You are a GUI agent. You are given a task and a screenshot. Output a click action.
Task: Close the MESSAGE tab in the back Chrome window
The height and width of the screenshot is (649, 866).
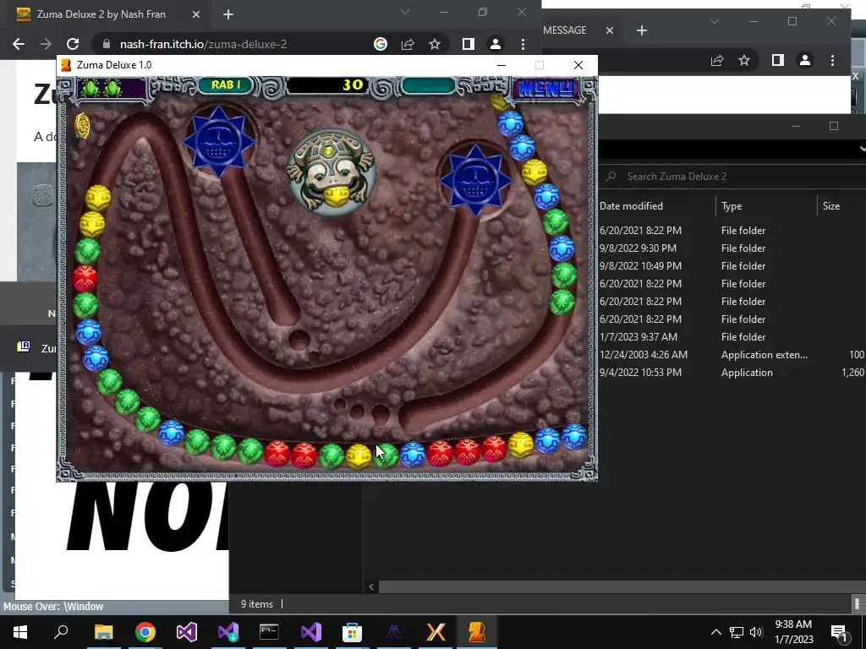coord(610,30)
